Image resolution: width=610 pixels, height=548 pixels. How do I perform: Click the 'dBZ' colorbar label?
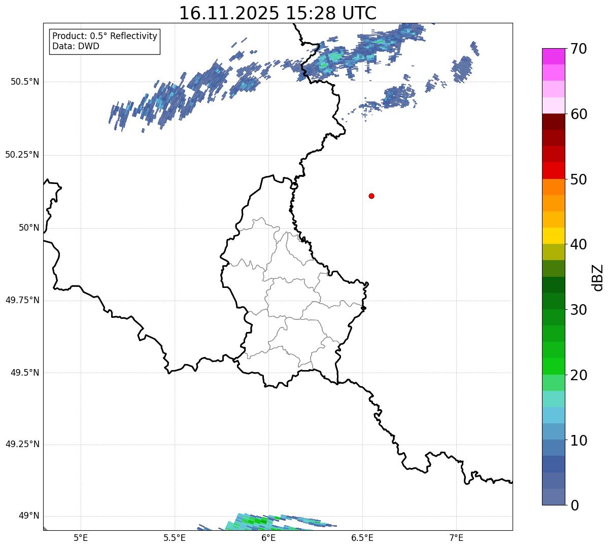pyautogui.click(x=598, y=277)
